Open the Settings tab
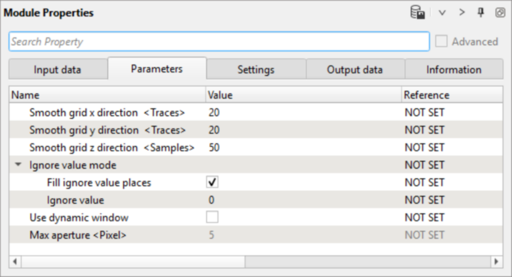This screenshot has width=512, height=277. (256, 70)
